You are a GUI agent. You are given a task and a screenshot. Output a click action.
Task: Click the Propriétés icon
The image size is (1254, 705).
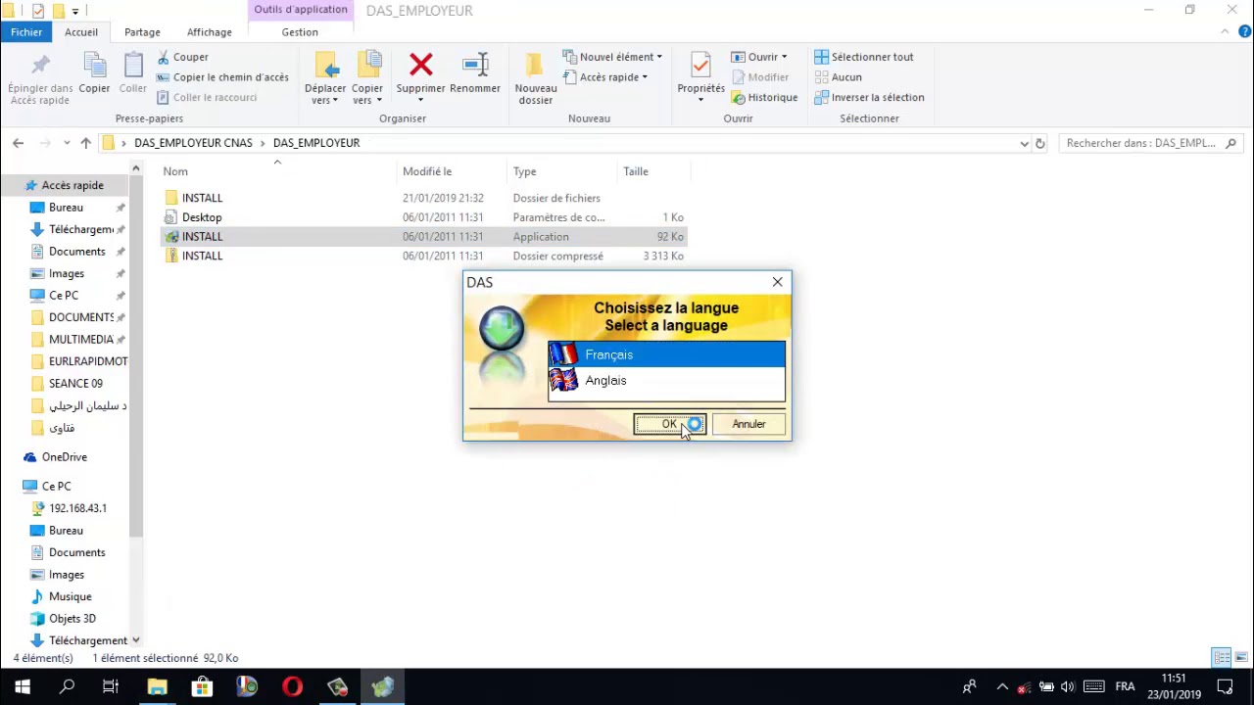[x=700, y=66]
